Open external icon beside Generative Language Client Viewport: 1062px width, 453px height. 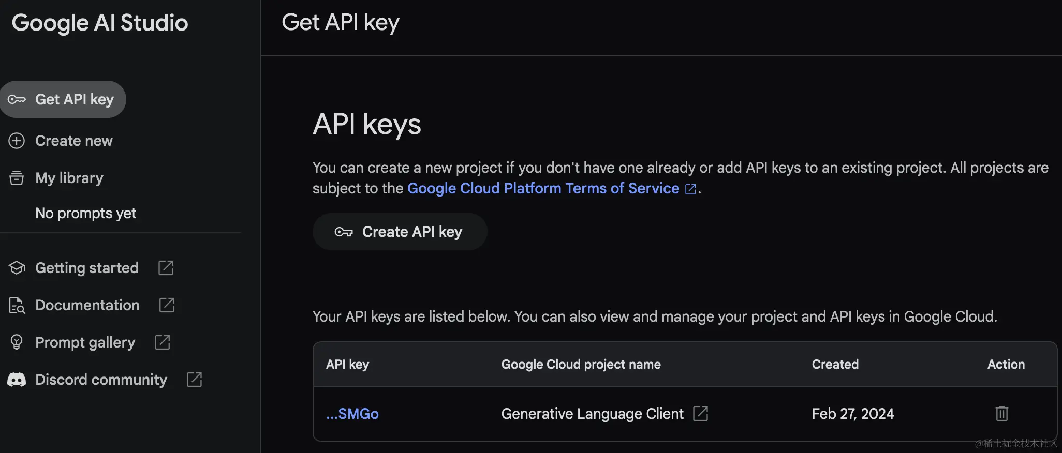700,414
